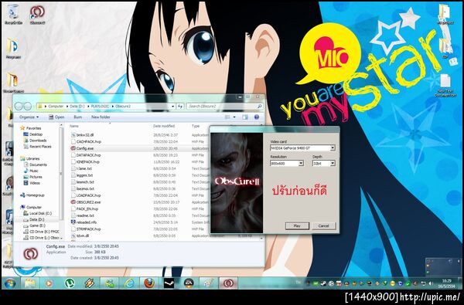Select Recent Places under Favorites
Screen dimensions: 464x305
(x=37, y=147)
